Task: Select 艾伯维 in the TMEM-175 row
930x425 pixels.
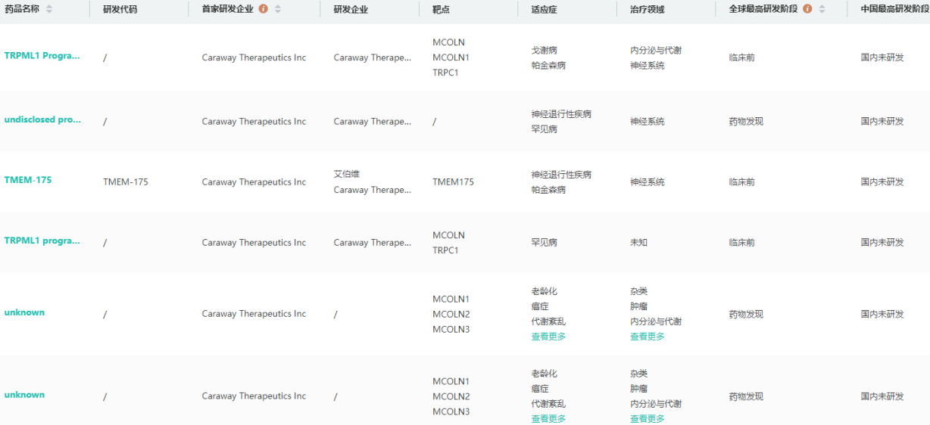Action: 347,174
